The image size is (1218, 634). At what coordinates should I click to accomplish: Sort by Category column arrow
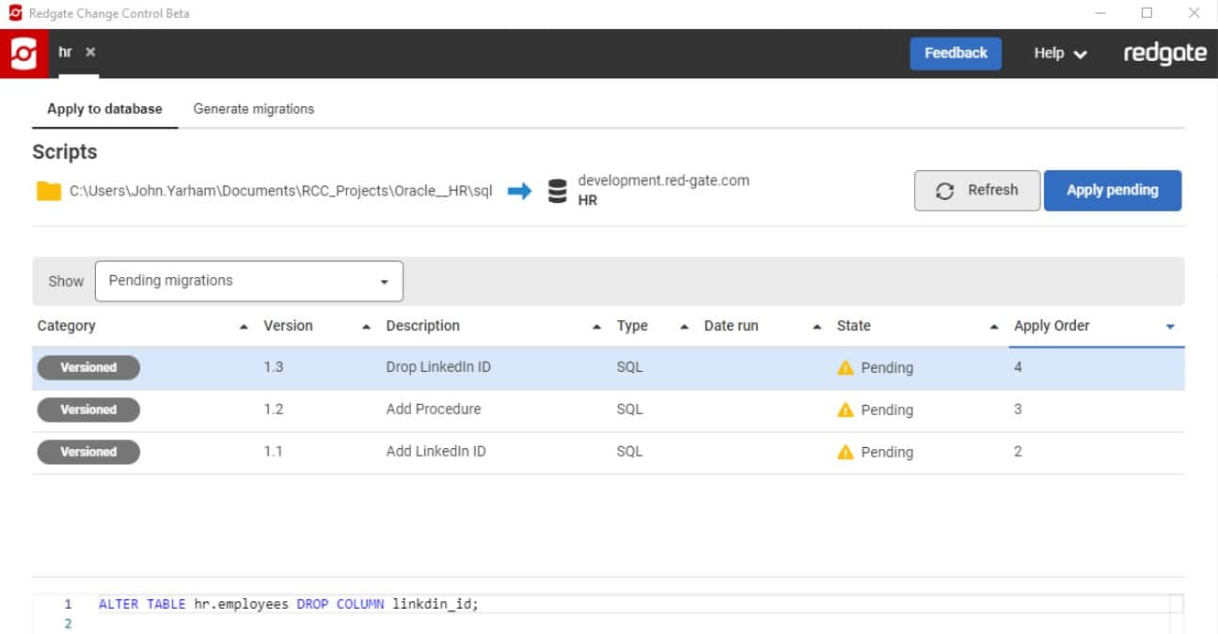[244, 327]
